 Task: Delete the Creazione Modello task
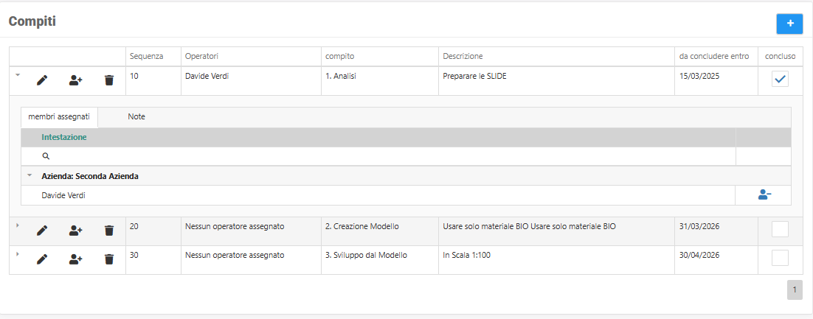pos(109,231)
